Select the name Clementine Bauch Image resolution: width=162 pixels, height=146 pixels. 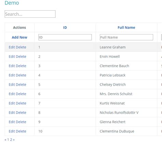pos(114,66)
